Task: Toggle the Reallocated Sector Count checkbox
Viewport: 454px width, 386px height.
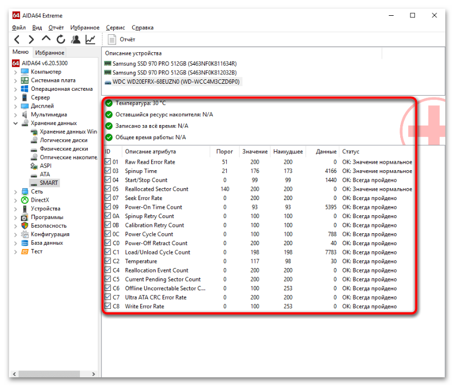Action: (108, 189)
